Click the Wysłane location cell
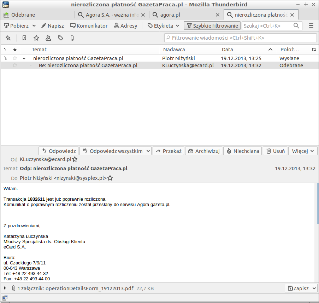The width and height of the screenshot is (319, 303). (x=289, y=58)
